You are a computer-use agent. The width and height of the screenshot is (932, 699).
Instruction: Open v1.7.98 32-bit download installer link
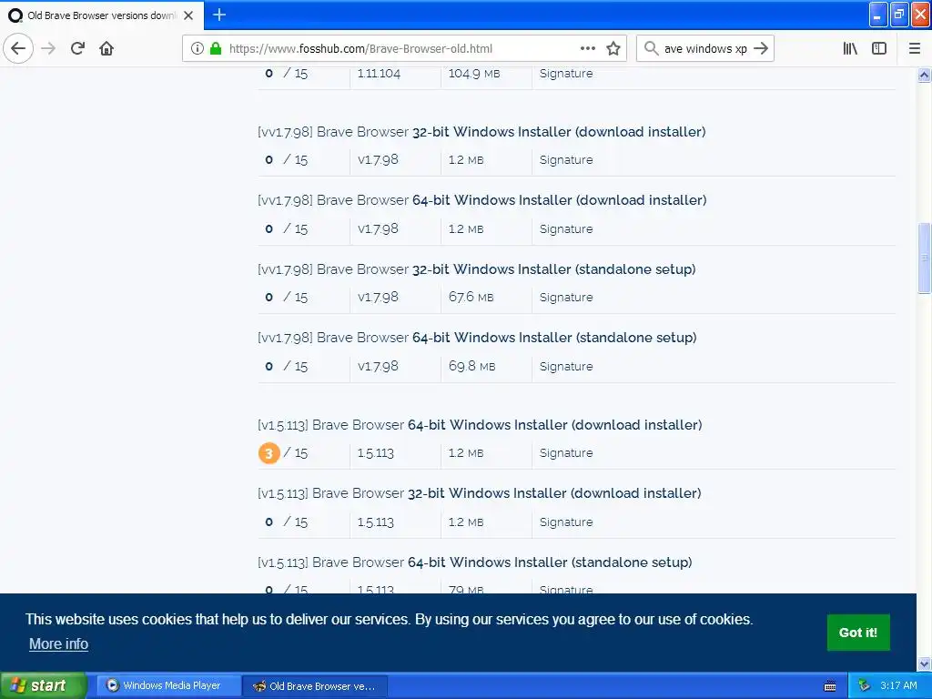(481, 132)
